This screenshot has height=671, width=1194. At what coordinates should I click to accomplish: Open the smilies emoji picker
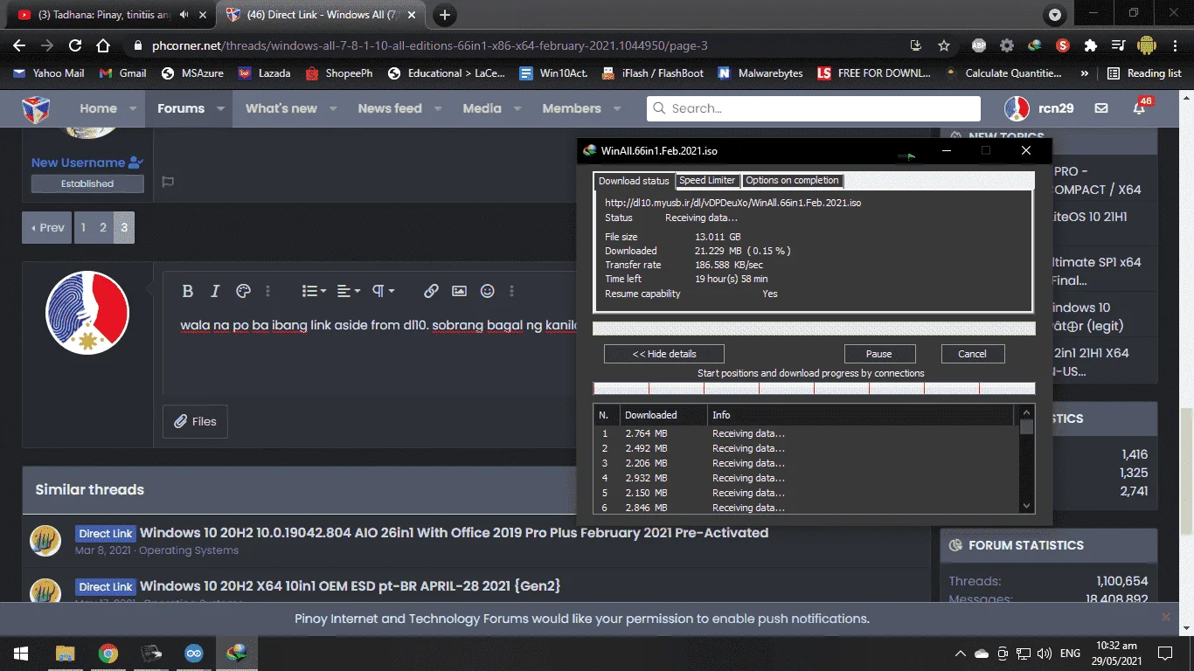coord(488,291)
